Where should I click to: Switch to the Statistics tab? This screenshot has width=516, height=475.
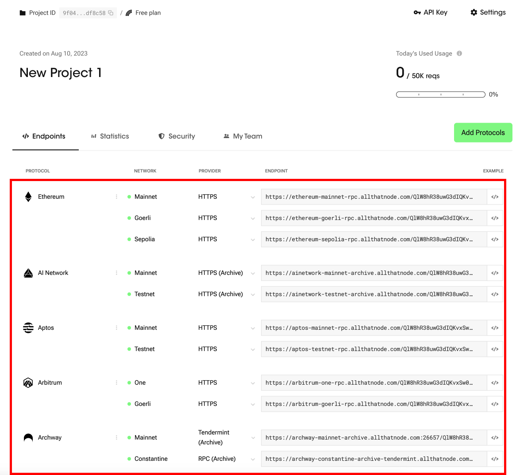[x=110, y=136]
